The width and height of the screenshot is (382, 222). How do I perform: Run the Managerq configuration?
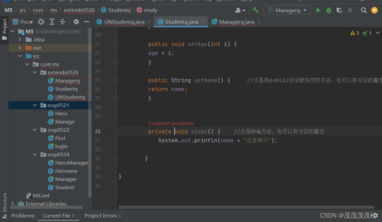tap(318, 10)
